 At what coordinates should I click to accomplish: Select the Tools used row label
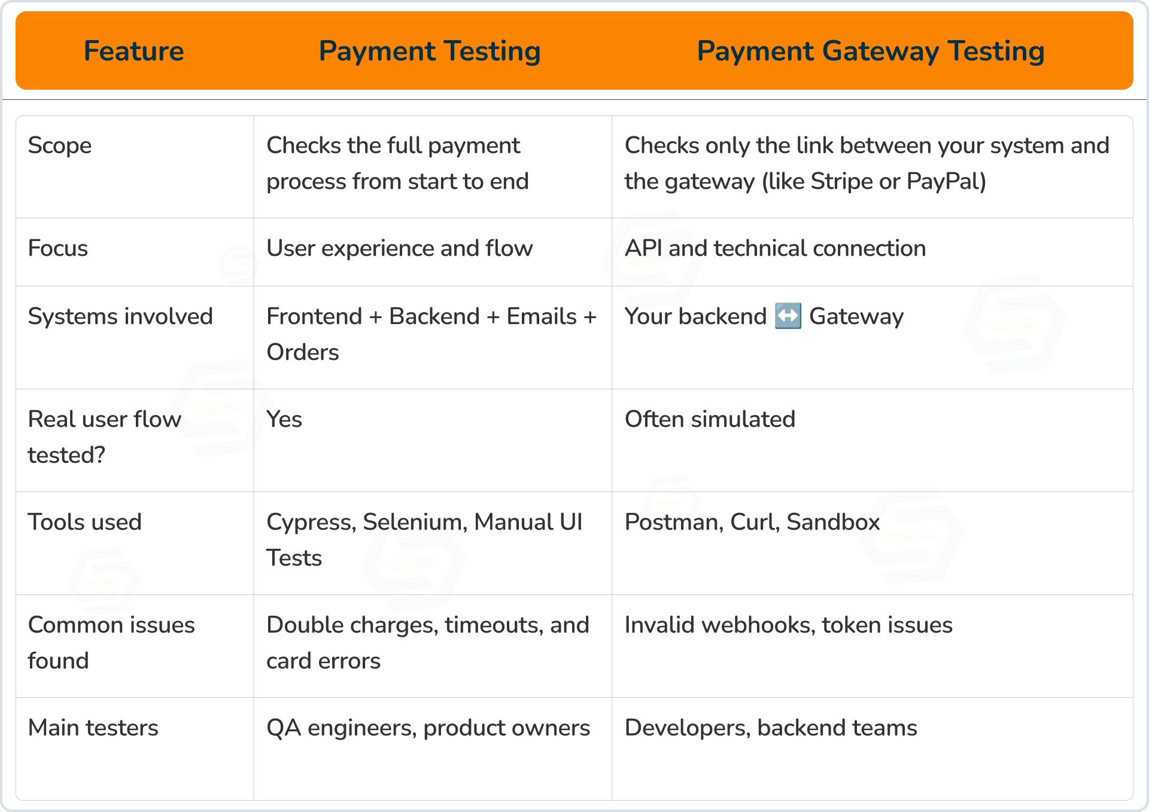pyautogui.click(x=84, y=523)
